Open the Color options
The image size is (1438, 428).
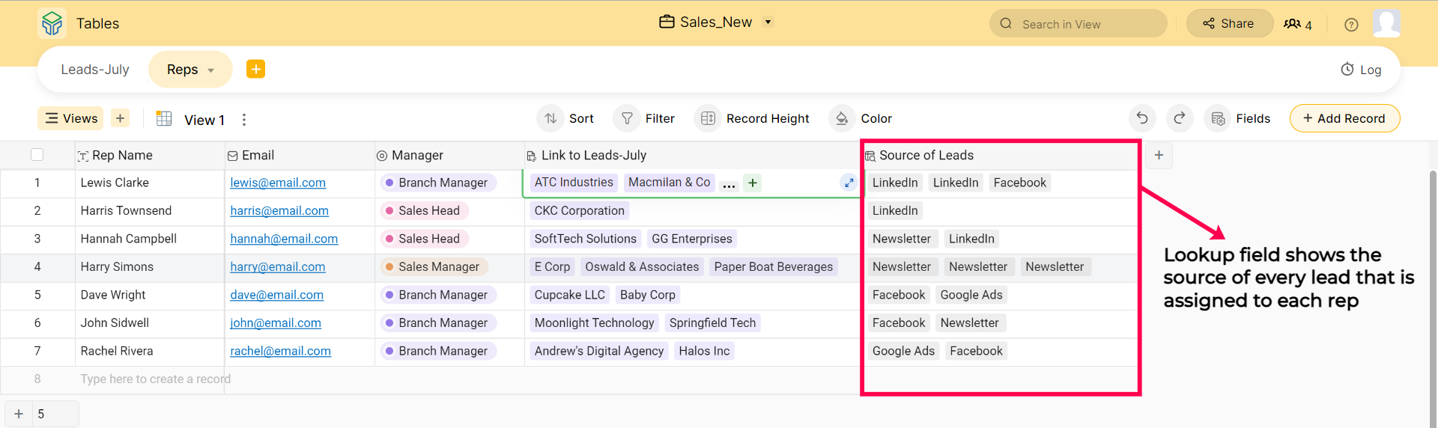click(862, 118)
